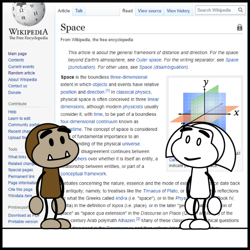Viewport: 250px width, 250px height.
Task: Click the Space page title
Action: (72, 27)
